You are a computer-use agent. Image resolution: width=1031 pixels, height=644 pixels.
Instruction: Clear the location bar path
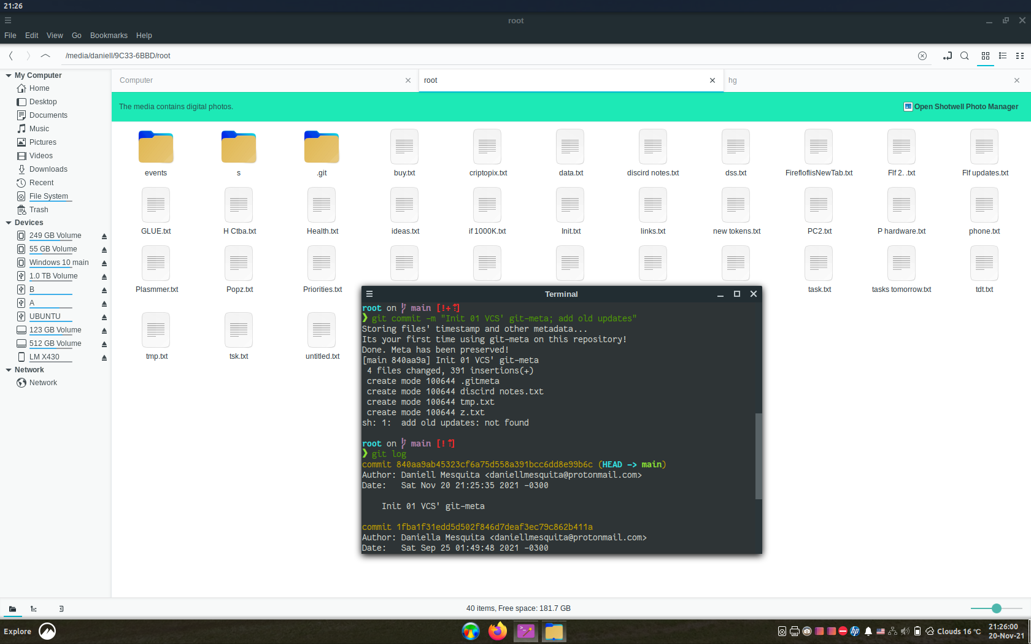[922, 56]
